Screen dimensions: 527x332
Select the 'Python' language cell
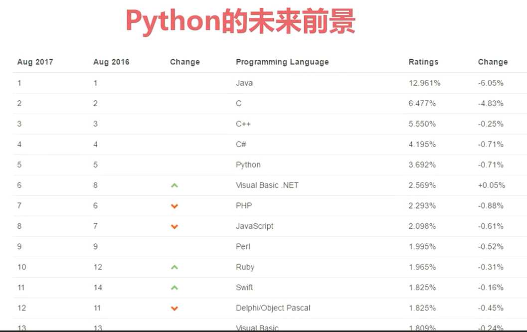[248, 165]
